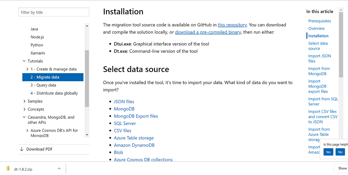This screenshot has height=175, width=348.
Task: Select the Node.js item in sidebar
Action: [x=37, y=37]
